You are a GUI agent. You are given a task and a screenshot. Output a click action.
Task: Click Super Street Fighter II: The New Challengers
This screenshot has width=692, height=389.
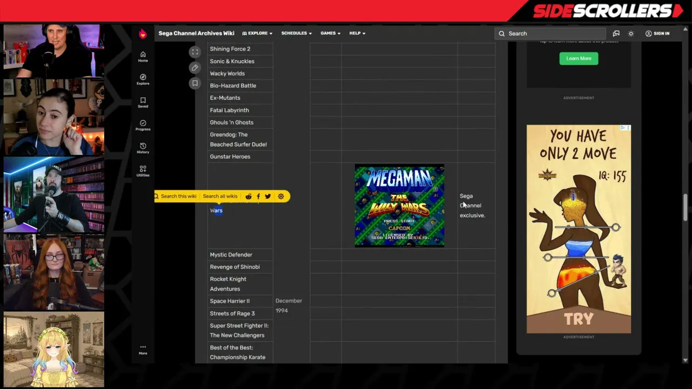[239, 331]
